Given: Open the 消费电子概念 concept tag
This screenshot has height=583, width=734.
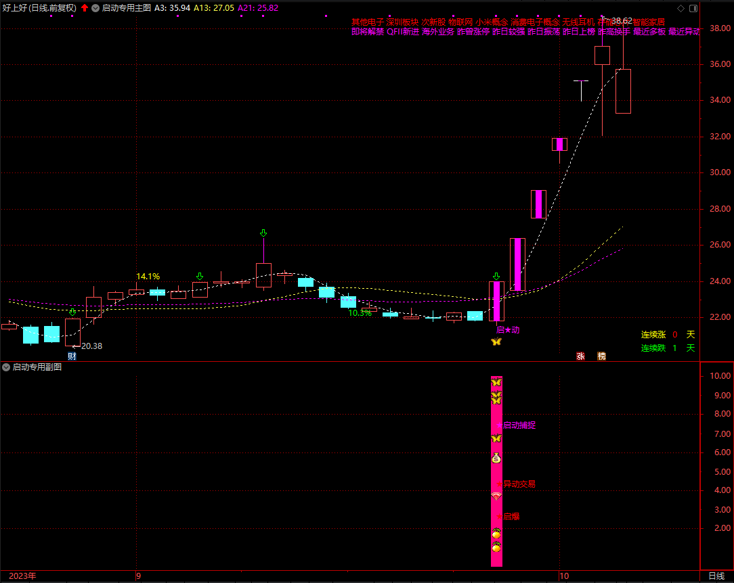Looking at the screenshot, I should pos(535,22).
